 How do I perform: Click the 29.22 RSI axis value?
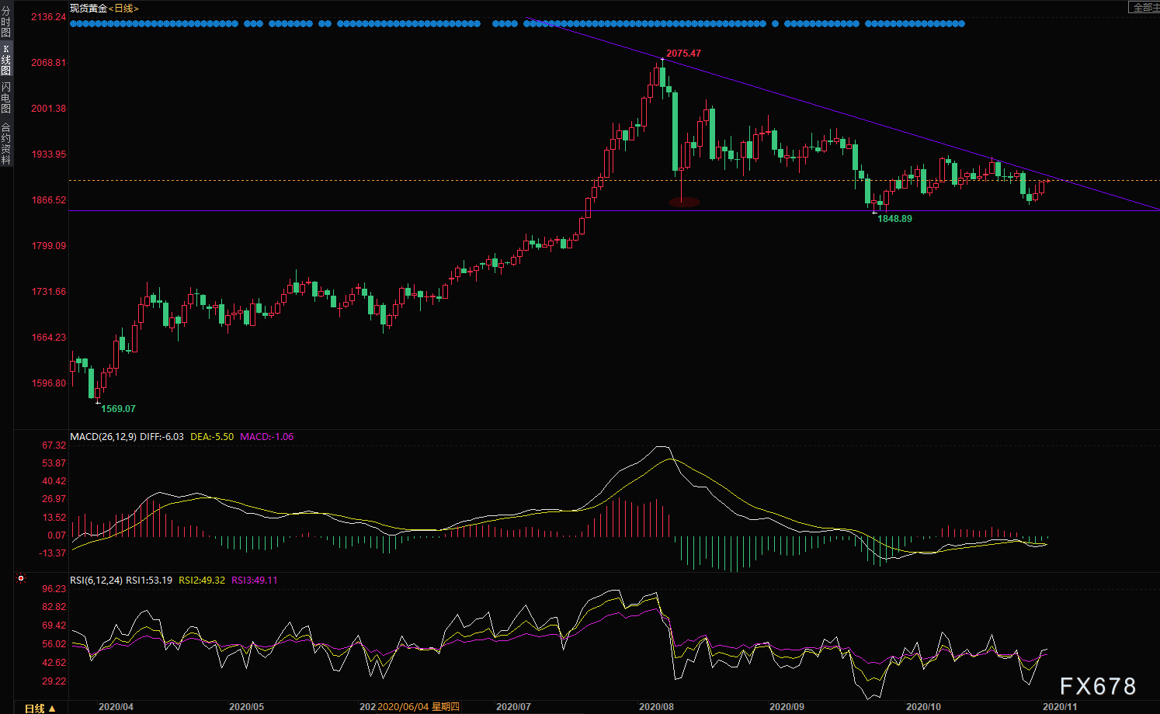click(54, 681)
